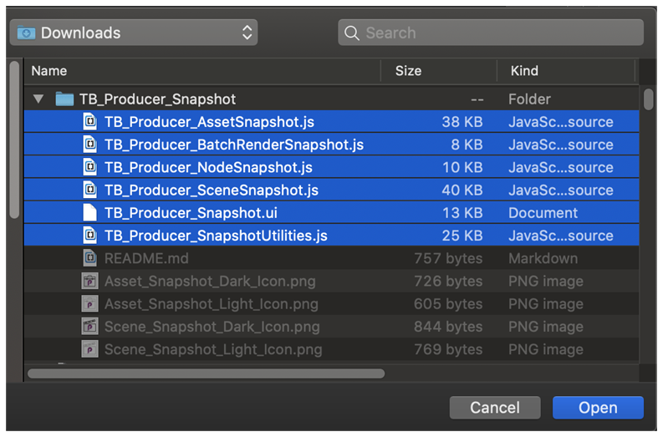Click the Downloads popup up-down arrows
The image size is (663, 437).
point(247,33)
